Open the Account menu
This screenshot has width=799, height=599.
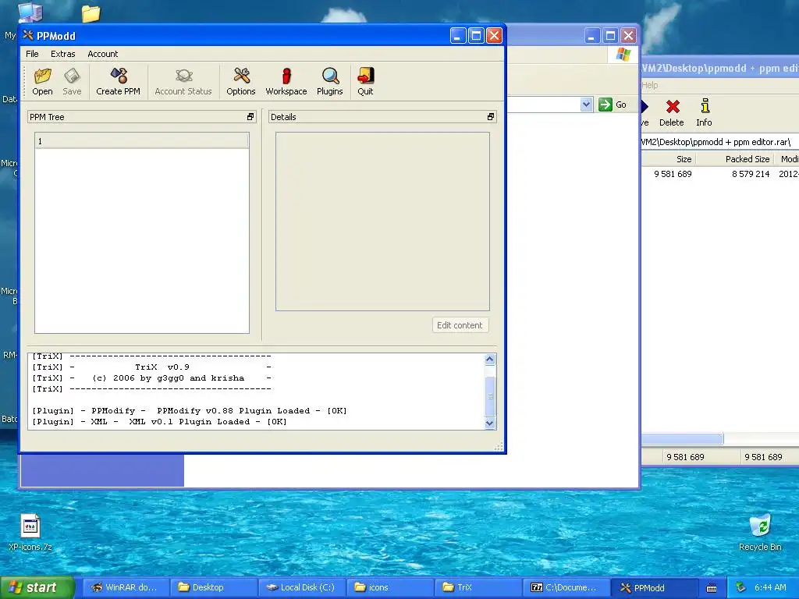coord(102,54)
